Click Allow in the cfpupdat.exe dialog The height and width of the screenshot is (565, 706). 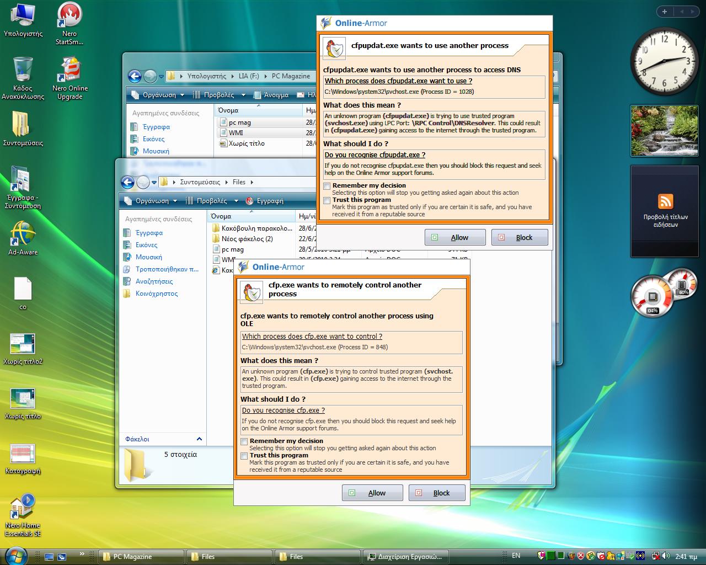[455, 237]
